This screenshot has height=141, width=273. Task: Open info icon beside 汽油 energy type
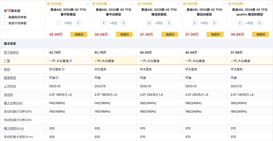(57, 78)
